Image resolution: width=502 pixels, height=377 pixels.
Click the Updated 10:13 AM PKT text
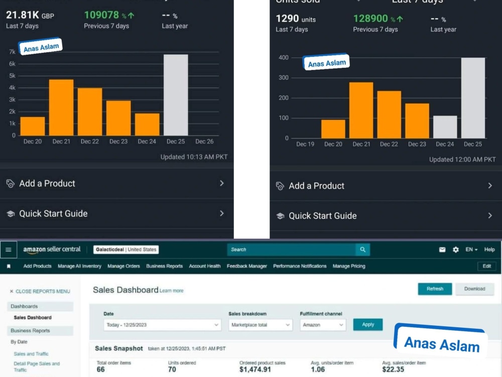pos(194,157)
